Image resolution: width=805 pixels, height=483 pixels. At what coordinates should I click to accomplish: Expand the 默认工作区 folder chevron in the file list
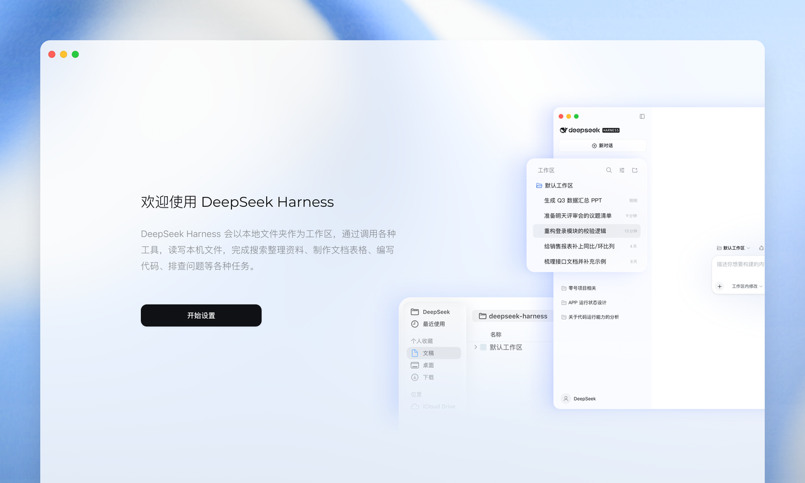(x=475, y=347)
